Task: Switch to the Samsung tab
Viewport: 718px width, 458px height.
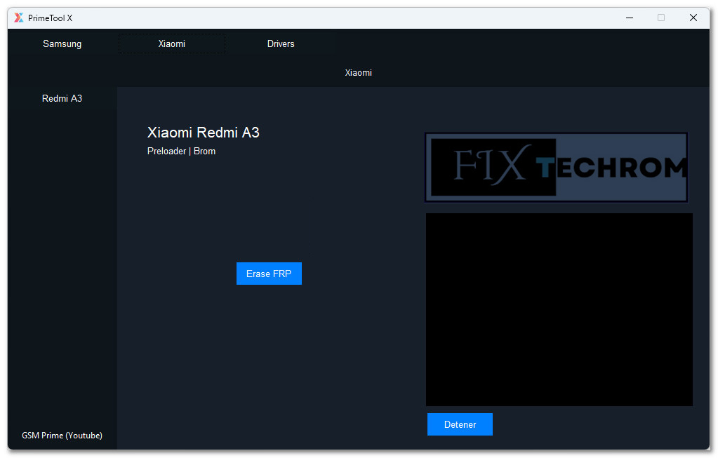Action: [62, 44]
